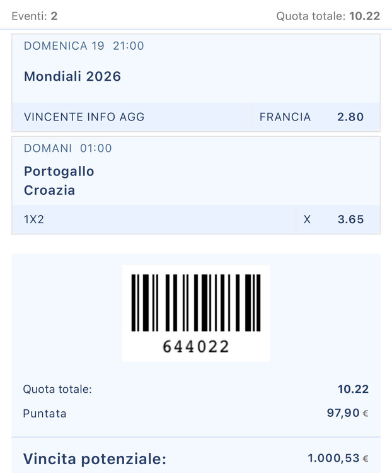This screenshot has height=473, width=392.
Task: Click the 3.65 odds value
Action: point(350,219)
